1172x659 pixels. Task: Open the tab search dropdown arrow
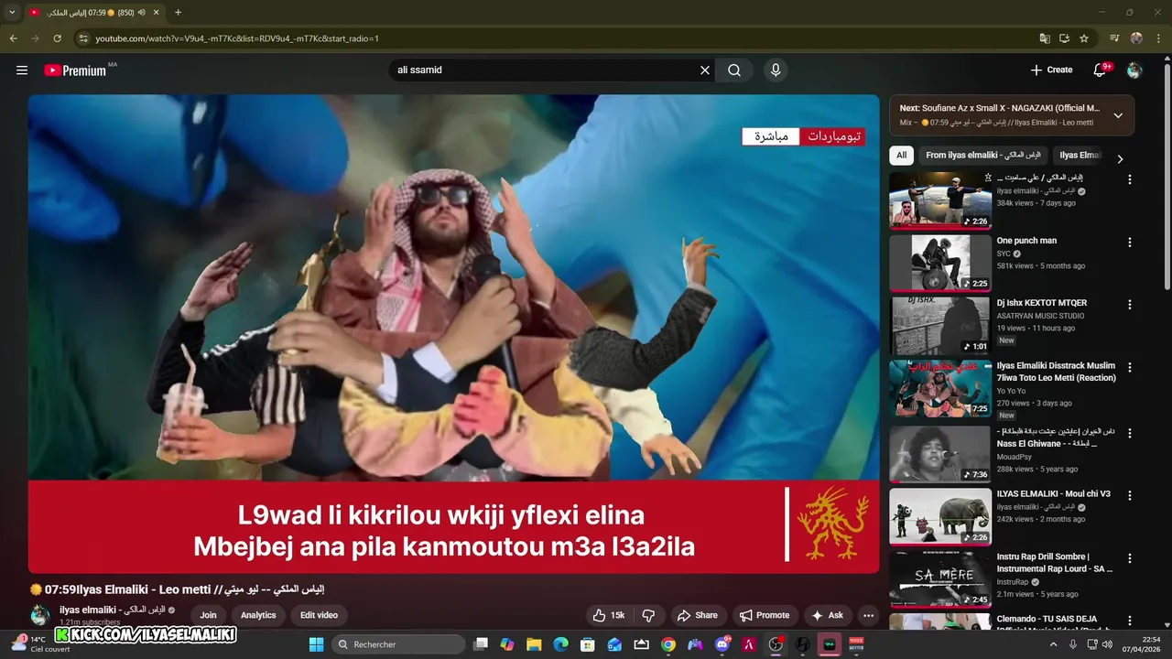[x=12, y=12]
